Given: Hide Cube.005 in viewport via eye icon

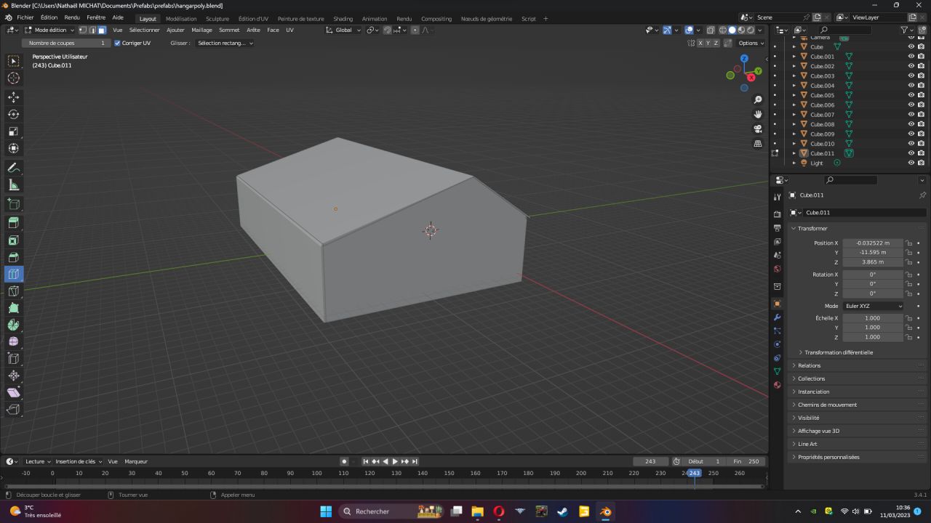Looking at the screenshot, I should pyautogui.click(x=911, y=95).
